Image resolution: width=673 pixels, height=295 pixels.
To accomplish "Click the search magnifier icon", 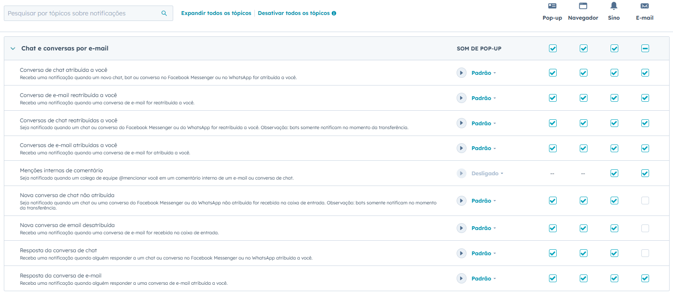I will point(164,13).
